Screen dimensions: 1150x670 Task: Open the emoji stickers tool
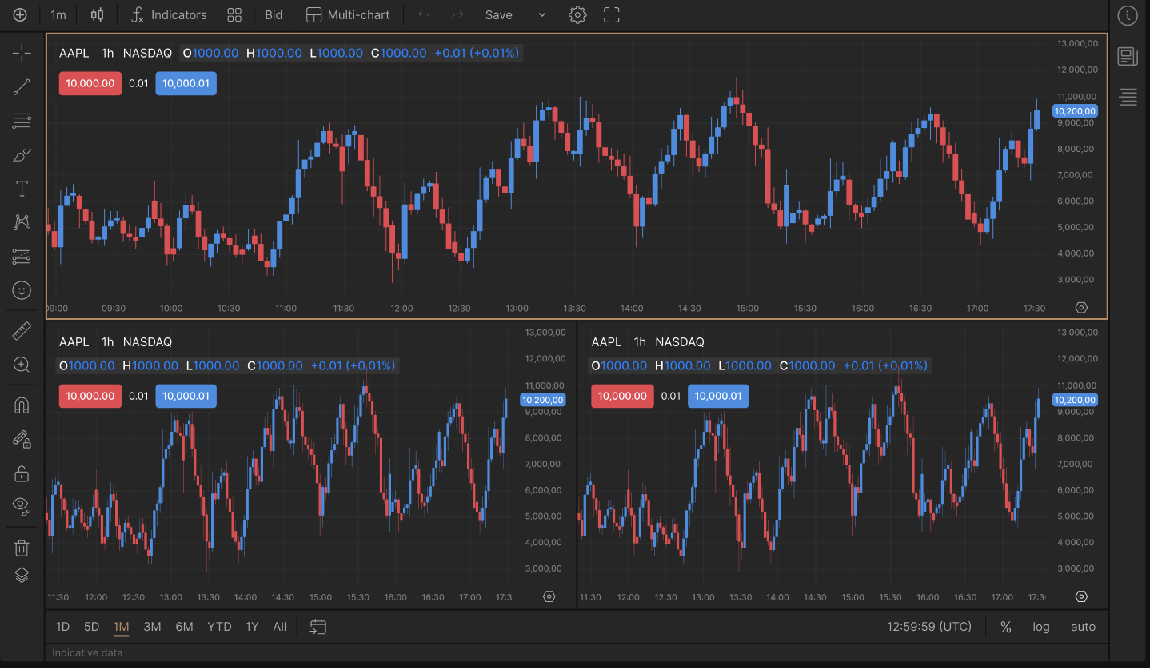pyautogui.click(x=22, y=290)
